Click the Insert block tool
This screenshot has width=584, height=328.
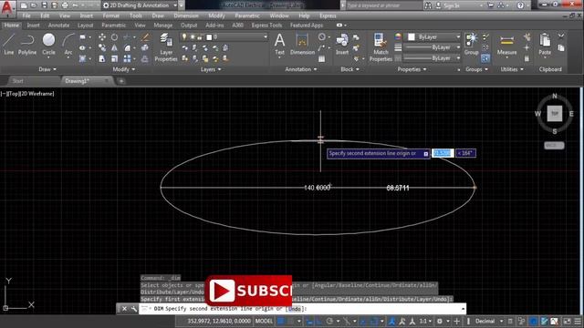click(x=342, y=44)
